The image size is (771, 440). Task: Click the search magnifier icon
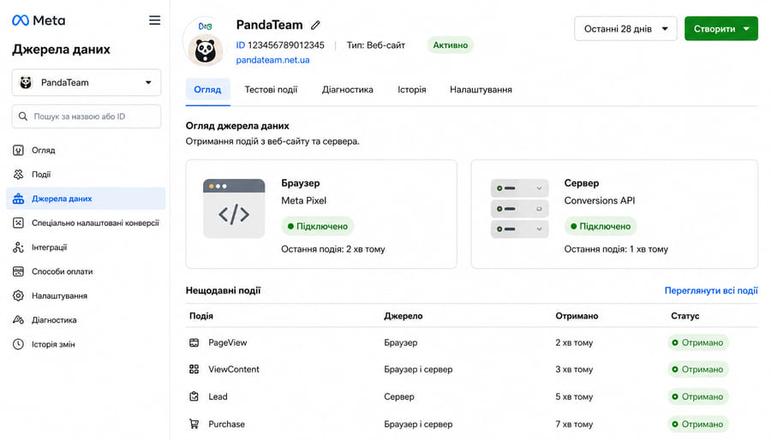point(22,116)
